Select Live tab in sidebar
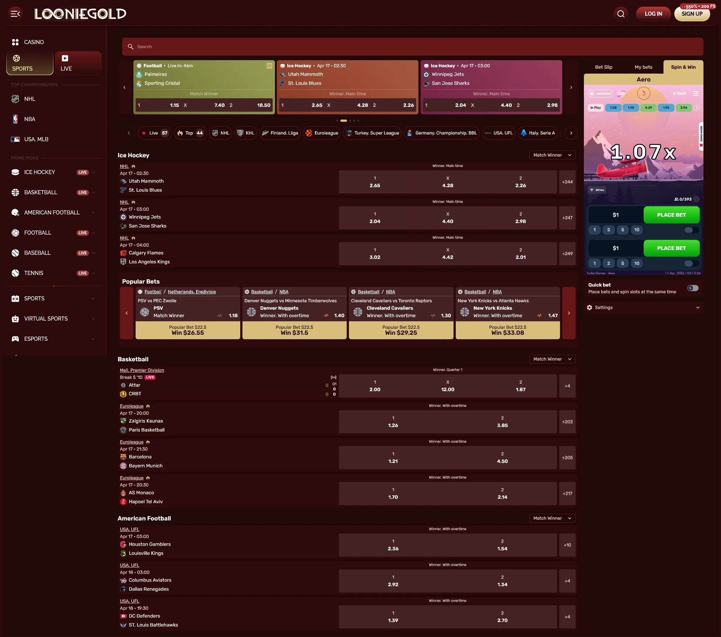Image resolution: width=721 pixels, height=637 pixels. [78, 63]
